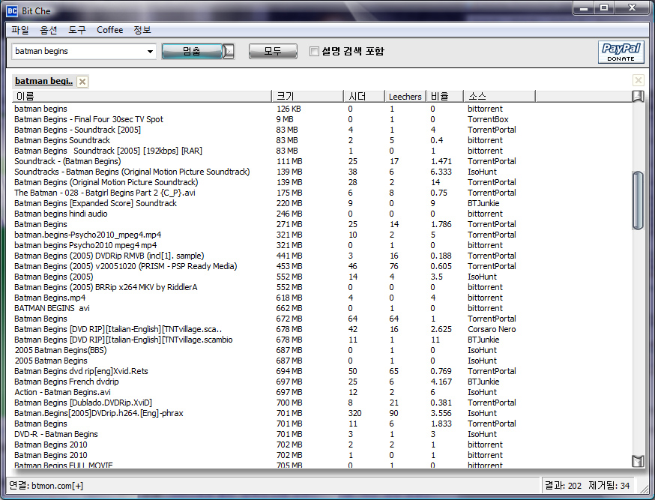This screenshot has width=655, height=500.
Task: Open the search term dropdown arrow
Action: point(150,52)
